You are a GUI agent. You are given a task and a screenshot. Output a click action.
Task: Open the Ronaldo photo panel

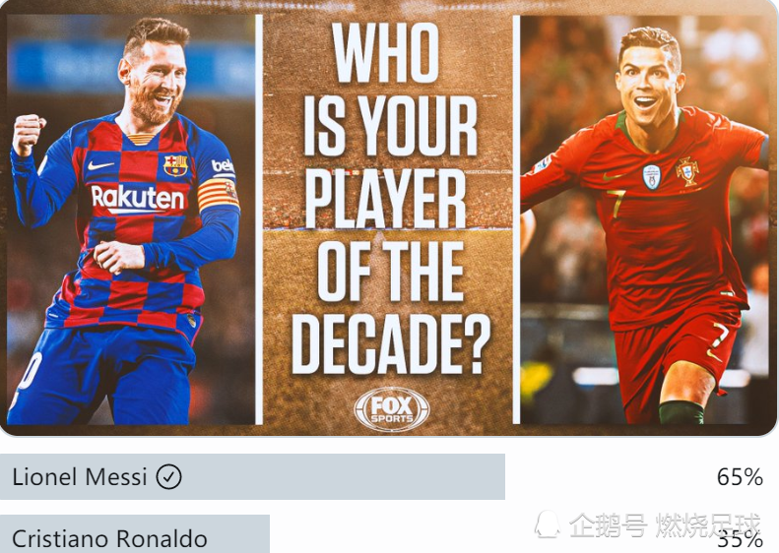coord(644,219)
